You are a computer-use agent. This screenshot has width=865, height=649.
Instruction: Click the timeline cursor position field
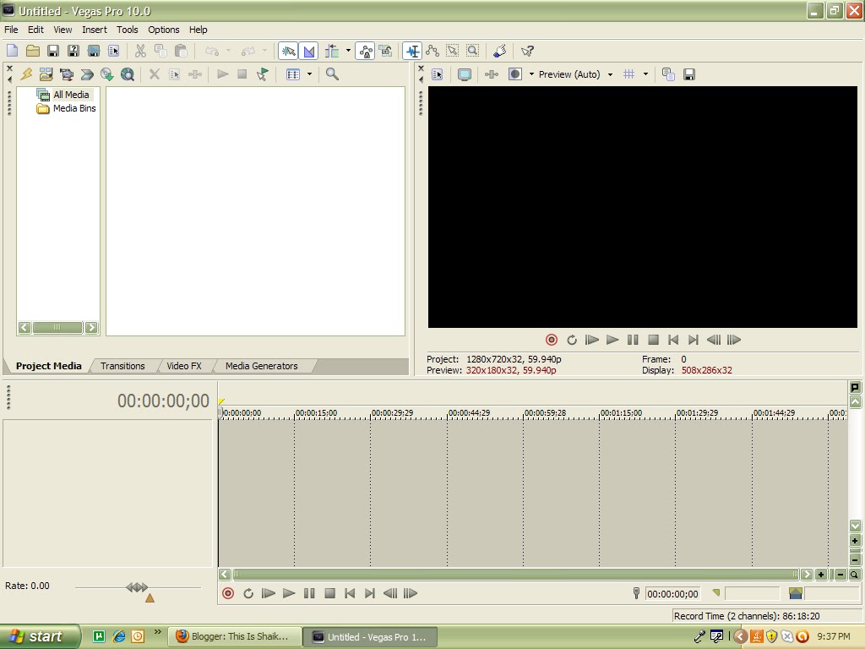[672, 594]
